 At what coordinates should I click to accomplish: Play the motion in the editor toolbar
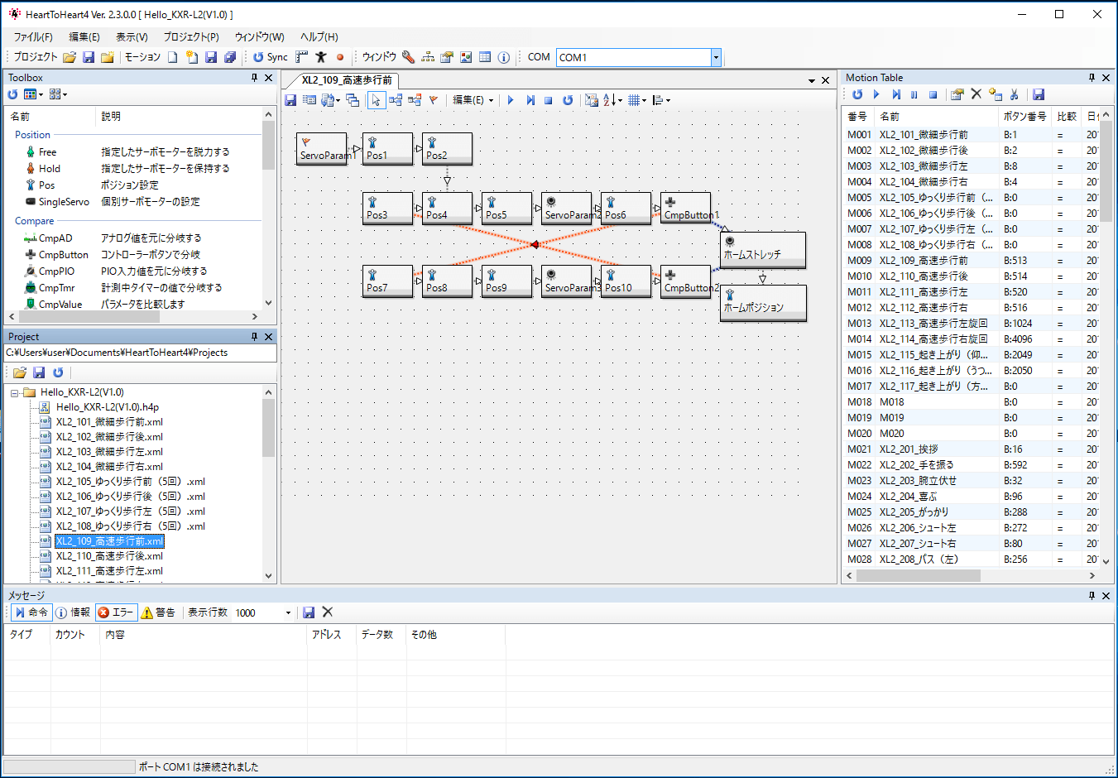(x=511, y=100)
